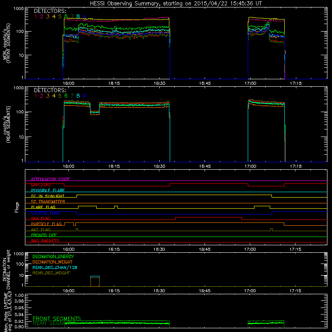This screenshot has height=332, width=332.
Task: Click the 16:30 tick label under the decimation plot
Action: coord(159,291)
